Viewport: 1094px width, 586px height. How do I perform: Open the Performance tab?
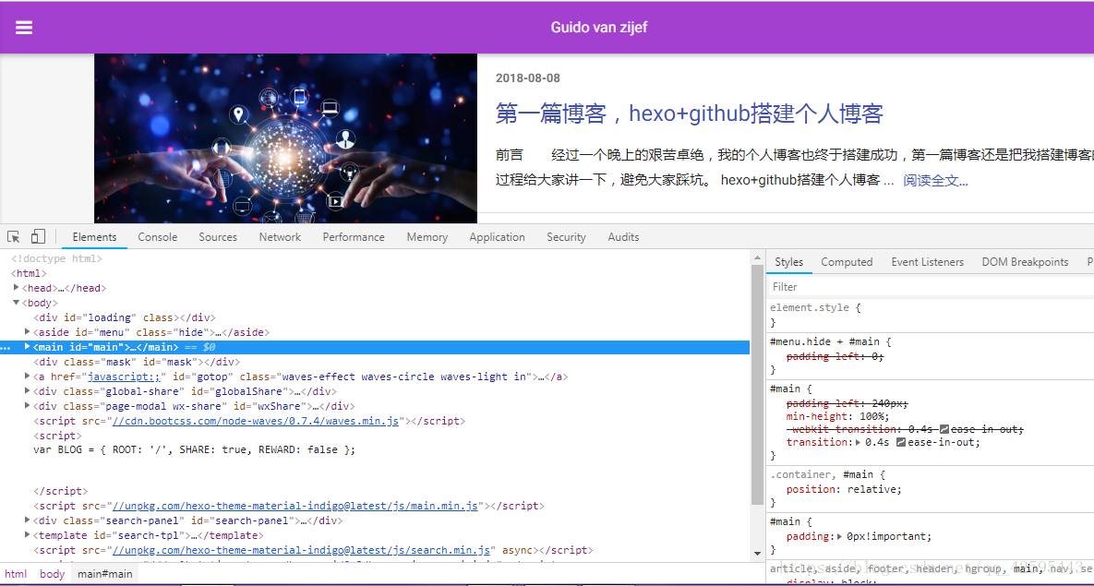click(x=354, y=237)
